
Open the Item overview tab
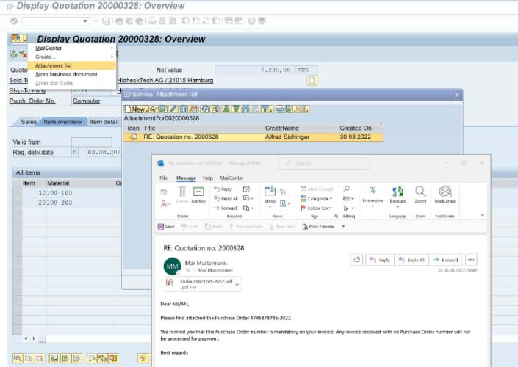point(62,122)
